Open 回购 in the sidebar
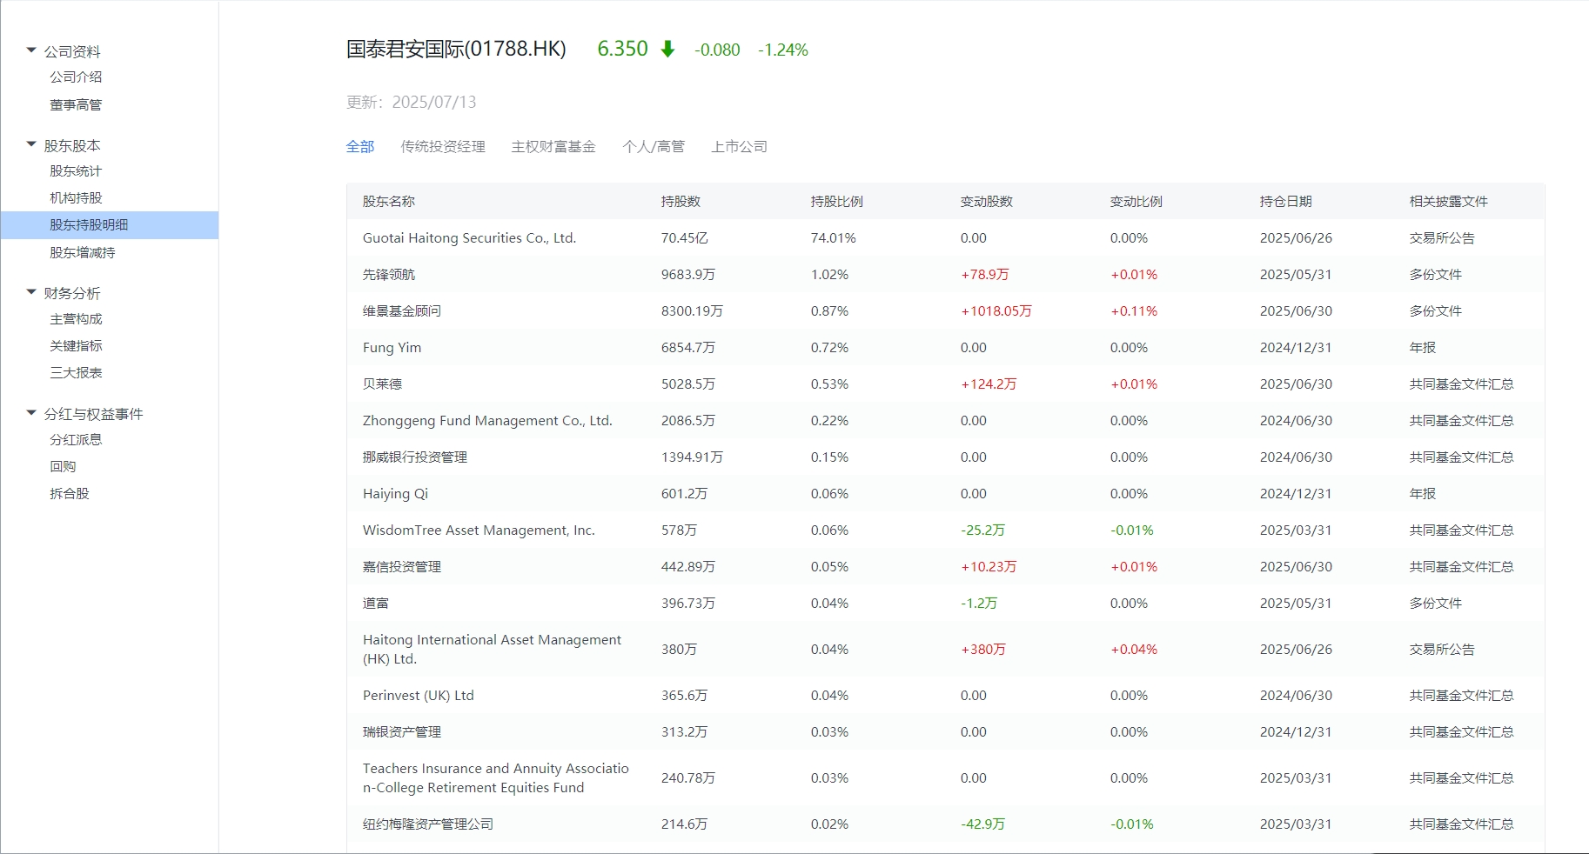This screenshot has height=854, width=1589. [x=63, y=467]
